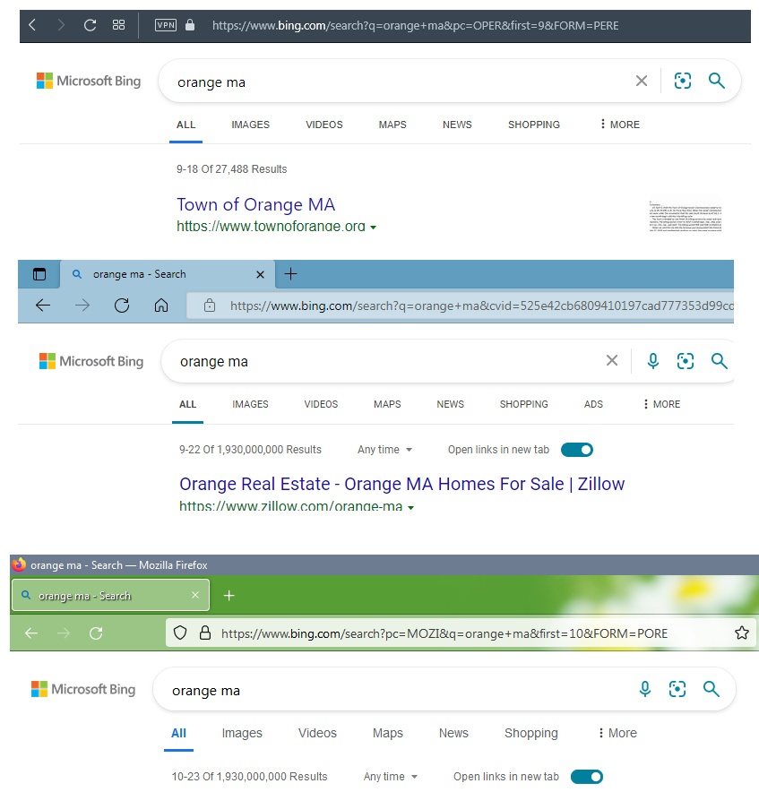Open the More menu in Firefox Bing page
Screen dimensions: 759x792
[x=617, y=733]
